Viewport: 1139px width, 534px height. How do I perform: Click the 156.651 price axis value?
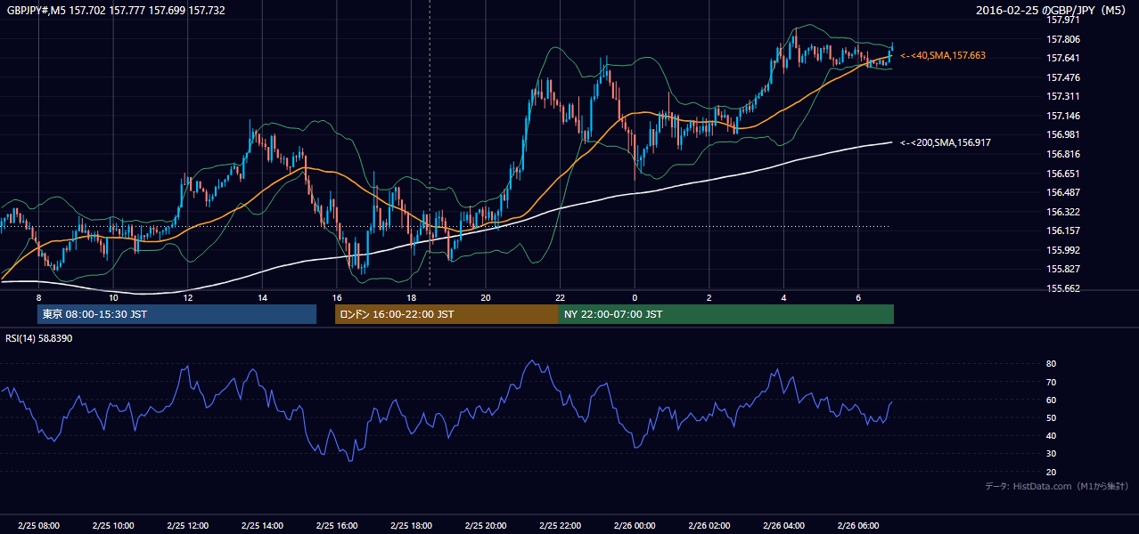pos(1062,174)
